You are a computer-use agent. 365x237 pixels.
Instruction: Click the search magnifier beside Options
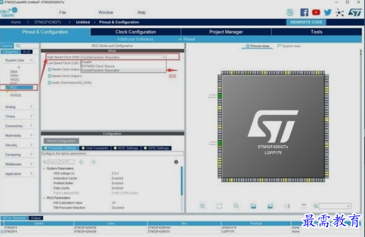18,46
